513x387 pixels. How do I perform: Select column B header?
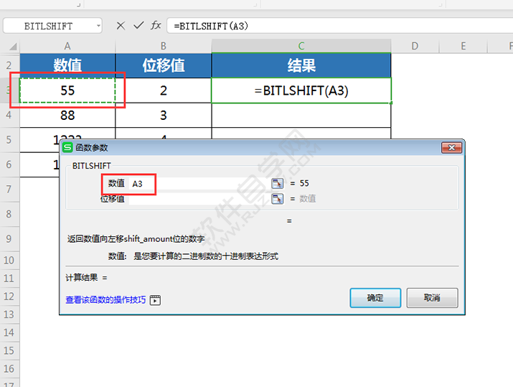coord(164,46)
